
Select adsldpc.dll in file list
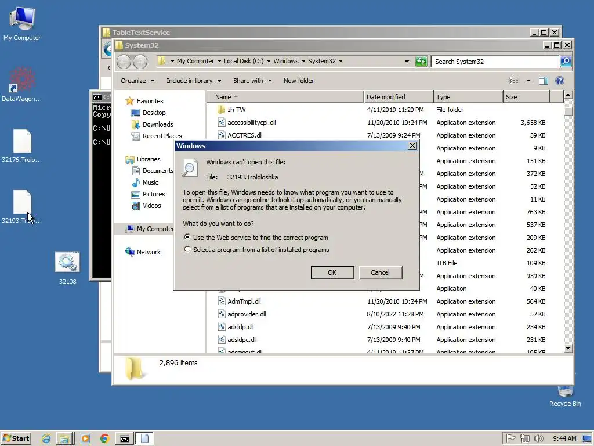click(242, 340)
